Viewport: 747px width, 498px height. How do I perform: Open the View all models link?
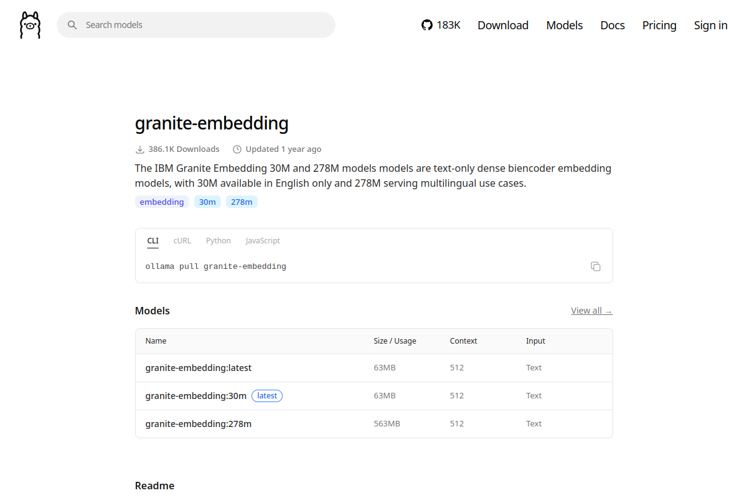click(x=592, y=311)
